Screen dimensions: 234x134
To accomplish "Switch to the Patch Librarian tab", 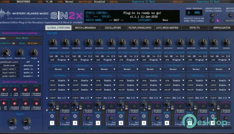I will tap(85, 28).
